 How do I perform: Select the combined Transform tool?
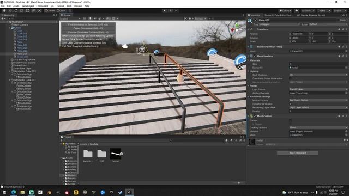tap(33, 10)
